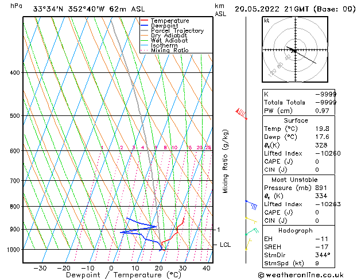
Task: Click the Surface theta-e value 328
Action: pyautogui.click(x=321, y=145)
